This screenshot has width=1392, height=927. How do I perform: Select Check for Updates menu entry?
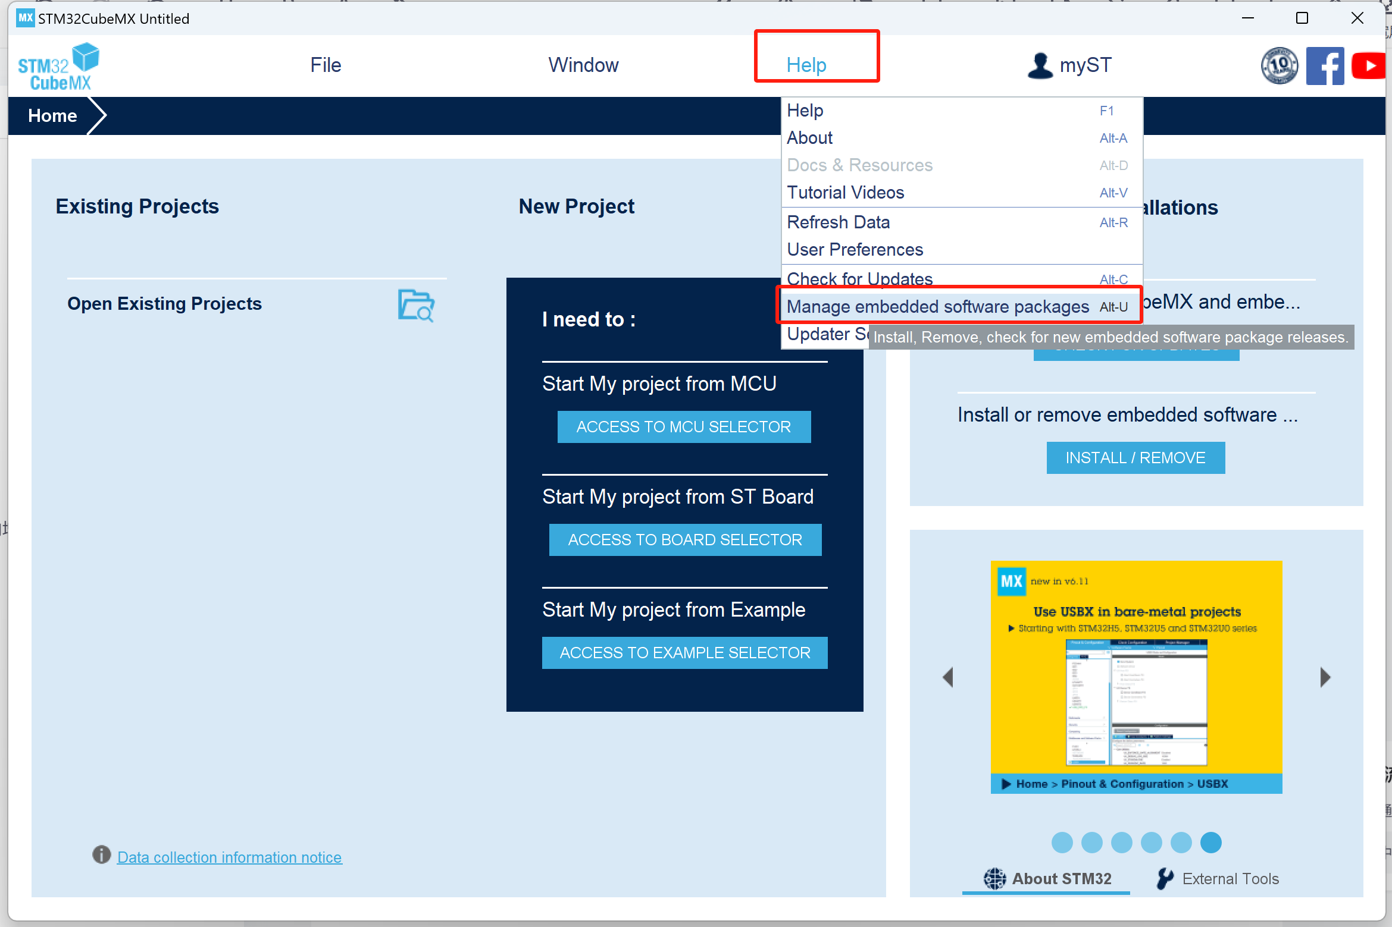coord(962,278)
